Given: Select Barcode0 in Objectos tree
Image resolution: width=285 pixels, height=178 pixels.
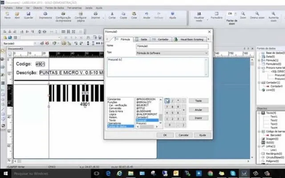Looking at the screenshot, I should (x=276, y=135).
